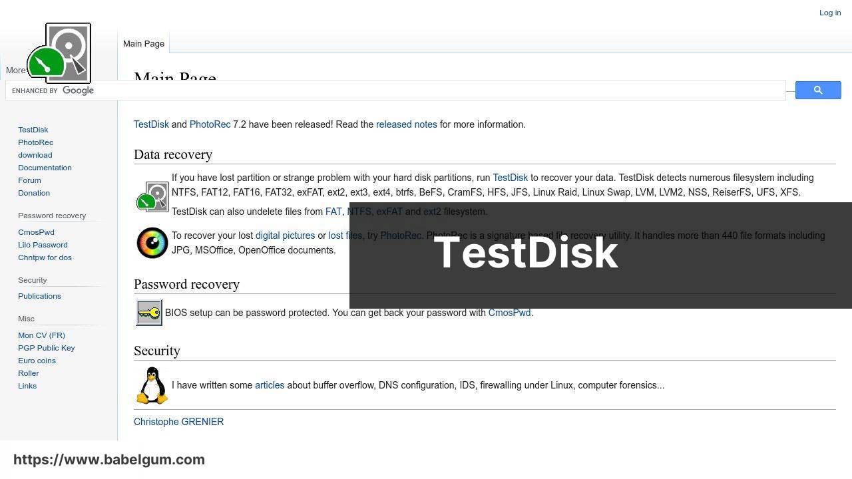Open Chntpw for dos sidebar link

(45, 257)
